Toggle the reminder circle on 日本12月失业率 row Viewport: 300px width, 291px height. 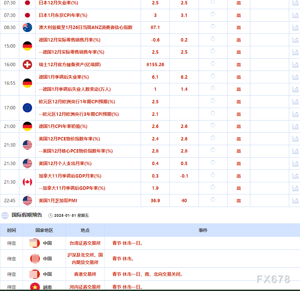tap(213, 3)
